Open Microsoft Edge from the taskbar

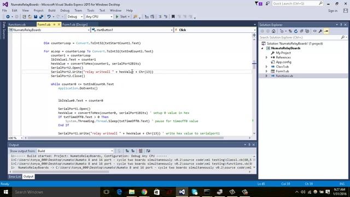coord(119,192)
